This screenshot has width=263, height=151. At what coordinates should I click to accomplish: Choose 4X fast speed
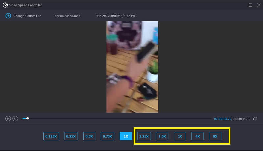(198, 136)
